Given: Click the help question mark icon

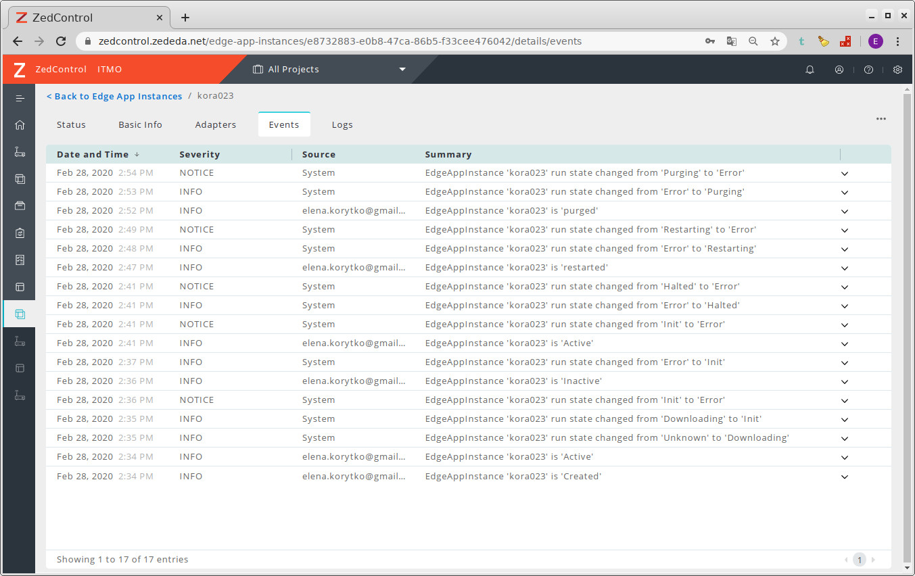Looking at the screenshot, I should 868,70.
